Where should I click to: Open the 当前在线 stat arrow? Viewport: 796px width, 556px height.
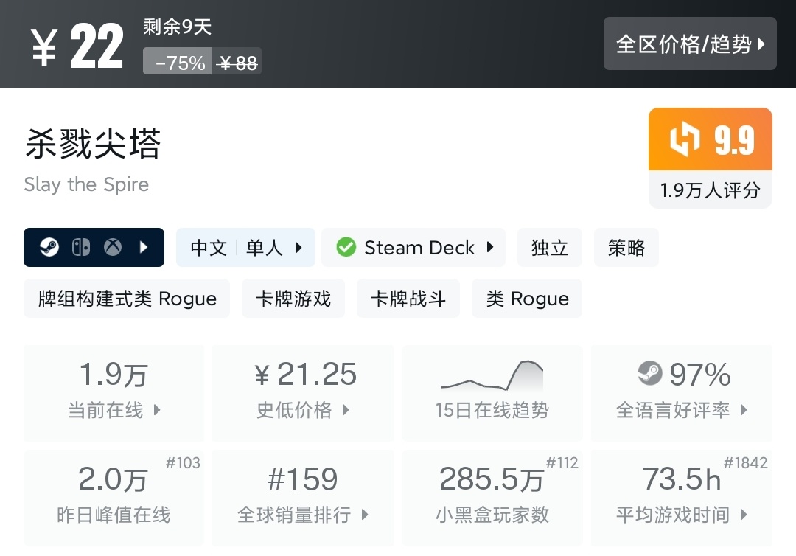(x=156, y=410)
